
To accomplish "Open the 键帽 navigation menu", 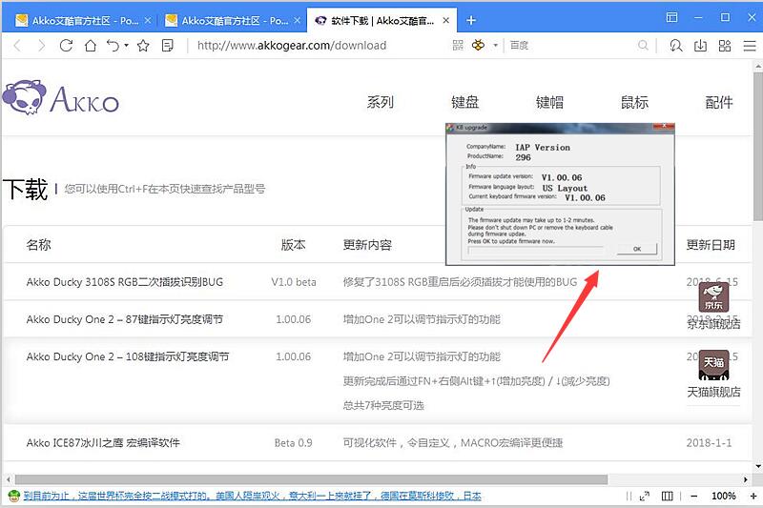I will 549,102.
